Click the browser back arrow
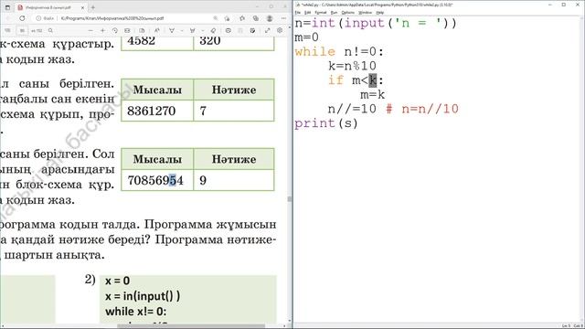585x329 pixels. pos(8,18)
